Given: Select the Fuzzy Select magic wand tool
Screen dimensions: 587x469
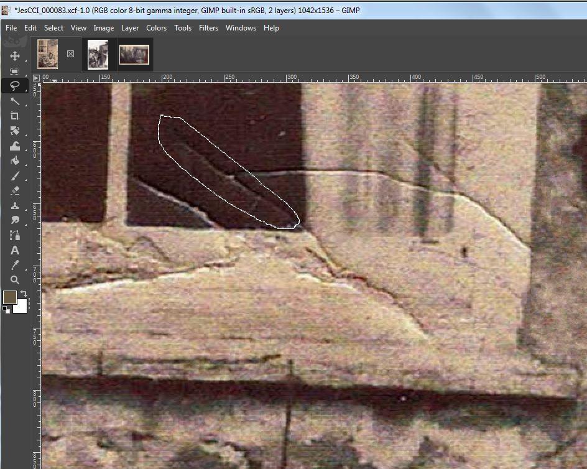Looking at the screenshot, I should 14,101.
